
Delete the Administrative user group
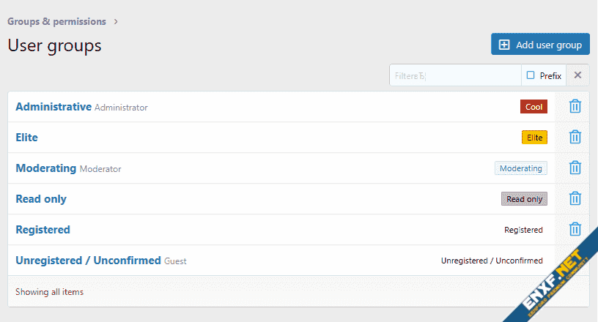(575, 107)
